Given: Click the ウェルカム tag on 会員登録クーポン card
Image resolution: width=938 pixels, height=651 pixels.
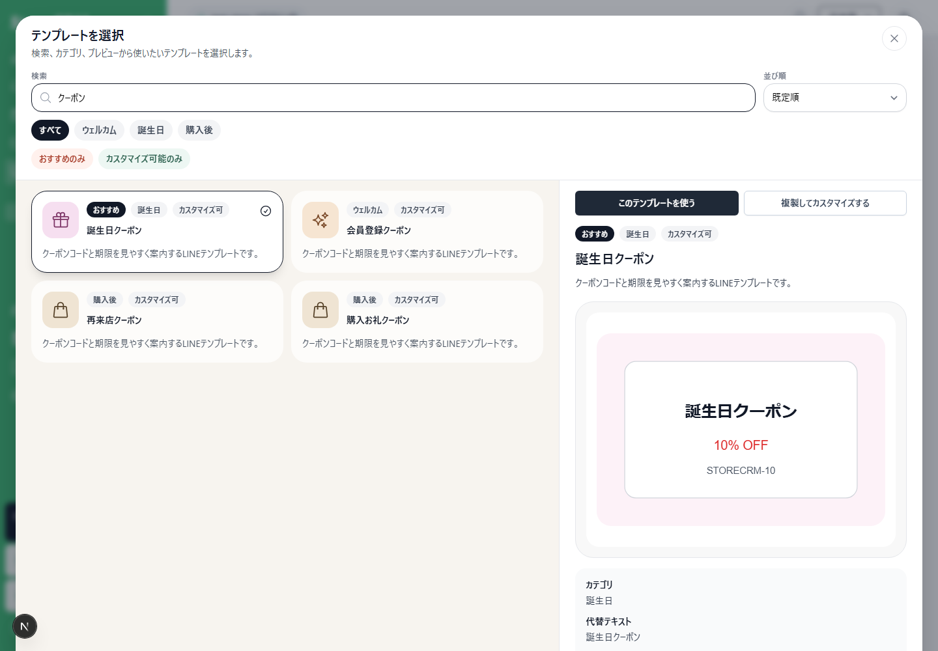Looking at the screenshot, I should point(367,210).
